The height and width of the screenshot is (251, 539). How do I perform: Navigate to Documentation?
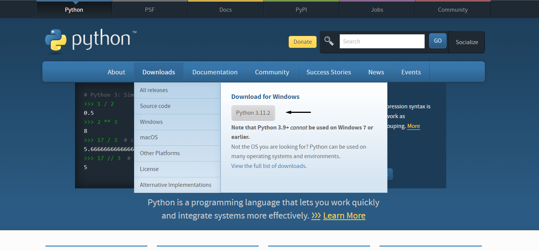(x=215, y=72)
